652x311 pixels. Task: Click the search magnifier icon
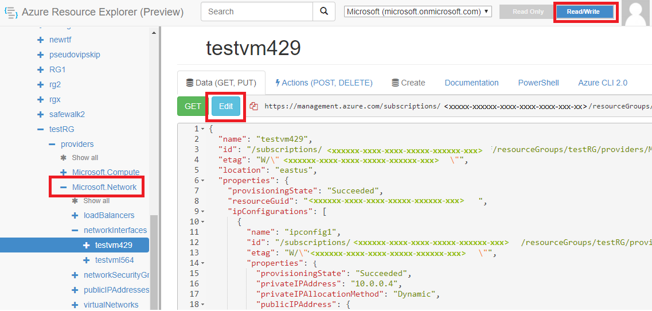[324, 11]
